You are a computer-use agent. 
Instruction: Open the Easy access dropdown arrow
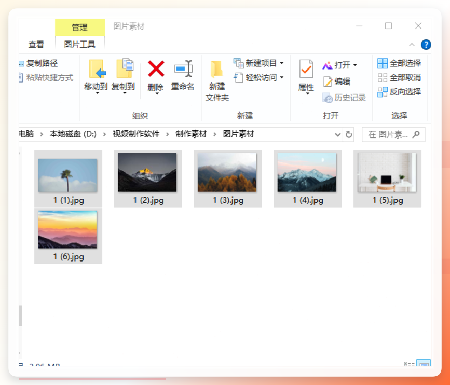pos(282,77)
